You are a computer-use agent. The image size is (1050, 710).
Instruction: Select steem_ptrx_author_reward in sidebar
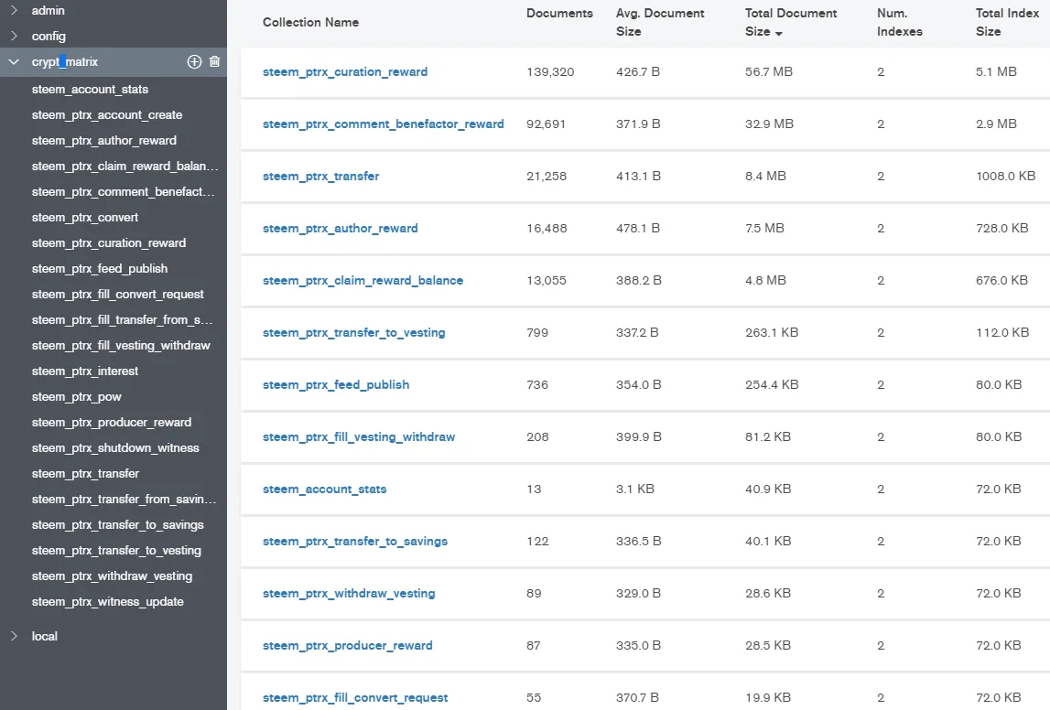coord(103,141)
